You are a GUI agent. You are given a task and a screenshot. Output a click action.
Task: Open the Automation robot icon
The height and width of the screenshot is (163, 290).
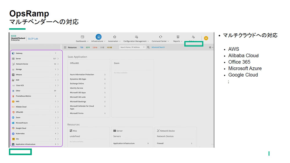(115, 37)
